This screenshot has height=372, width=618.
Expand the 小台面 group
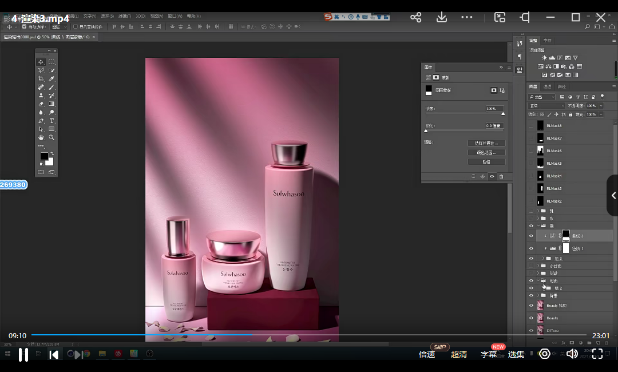[x=538, y=266]
